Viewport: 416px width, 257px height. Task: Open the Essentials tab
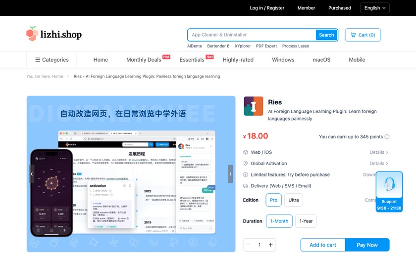[192, 60]
